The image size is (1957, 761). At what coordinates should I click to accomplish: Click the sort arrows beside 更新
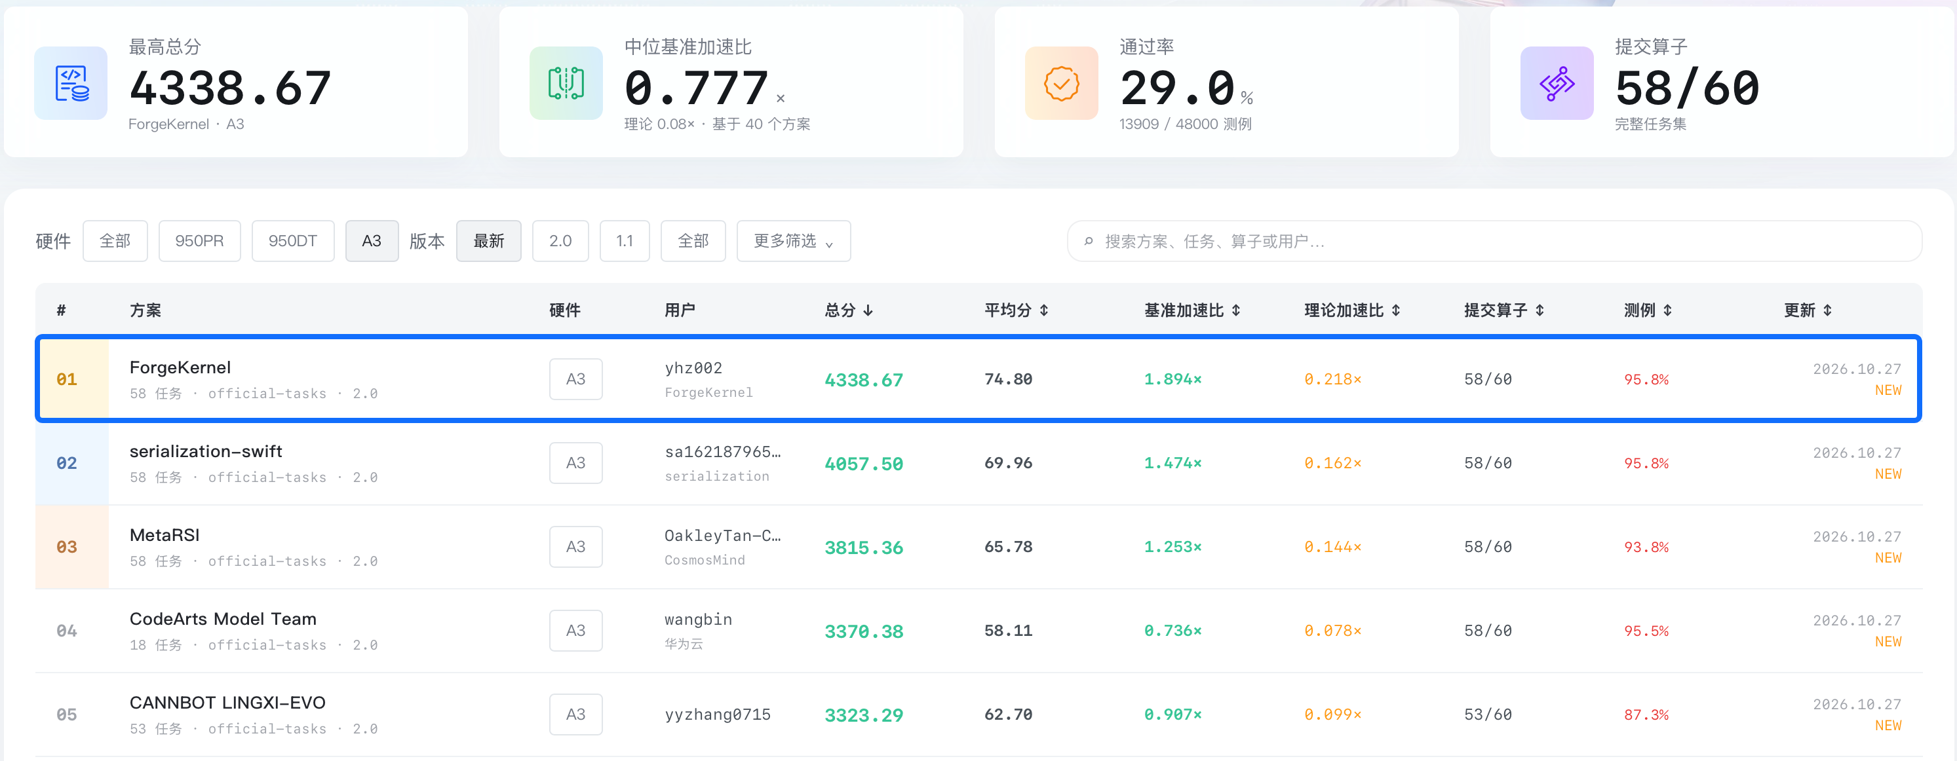point(1827,310)
